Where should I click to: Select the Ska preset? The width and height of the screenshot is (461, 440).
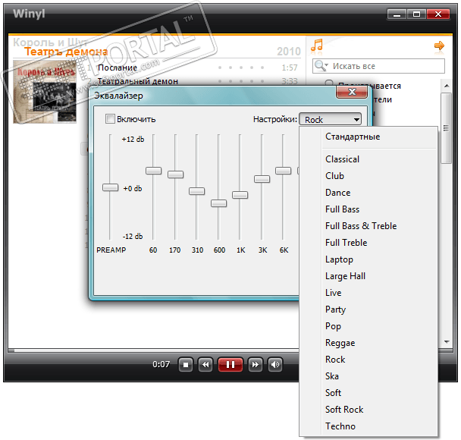tap(368, 376)
